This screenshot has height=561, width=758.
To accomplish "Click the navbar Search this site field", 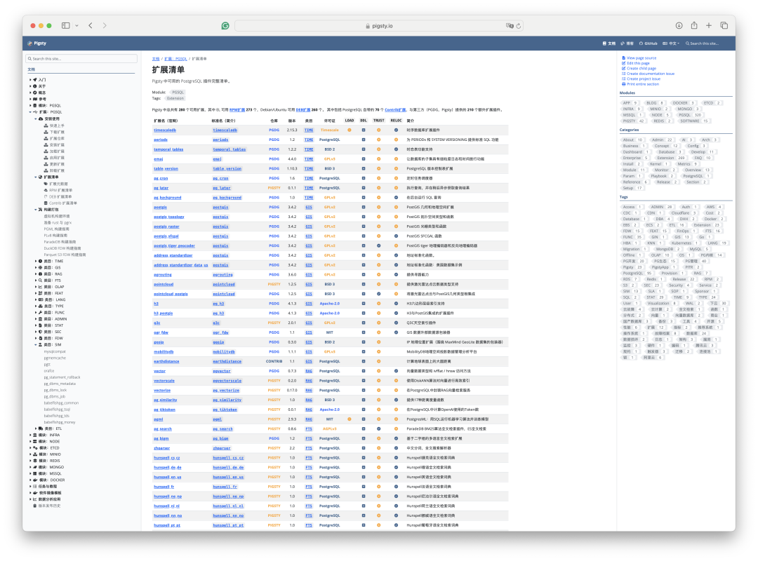I will [707, 43].
